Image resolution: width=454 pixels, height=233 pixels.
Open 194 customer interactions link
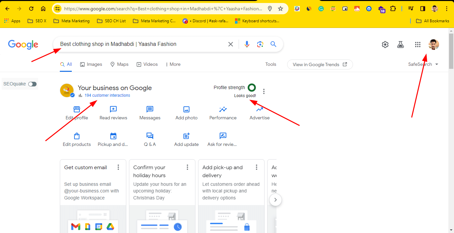[107, 95]
